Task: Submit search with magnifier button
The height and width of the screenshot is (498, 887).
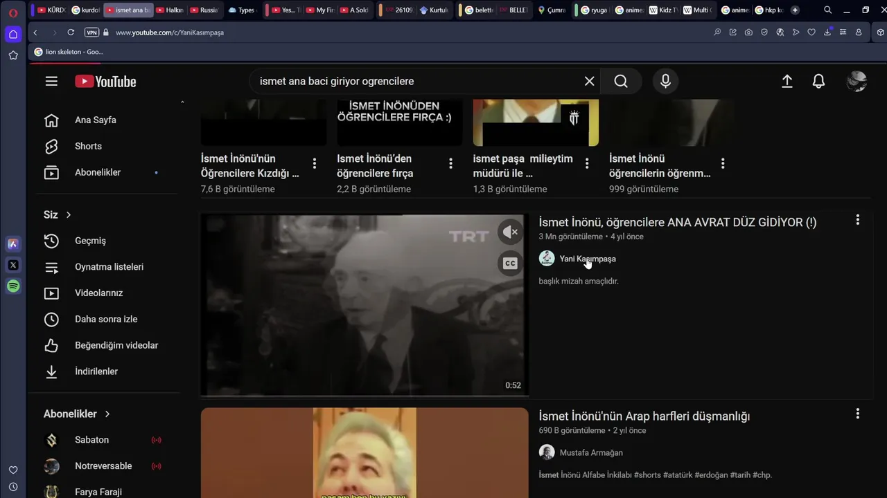Action: (x=621, y=82)
